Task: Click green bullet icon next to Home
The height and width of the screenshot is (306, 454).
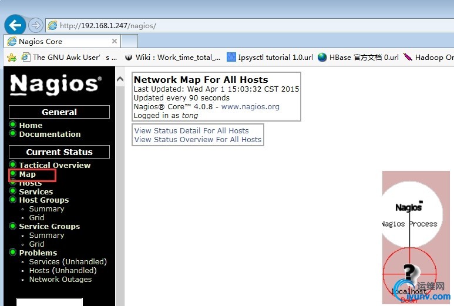Action: pyautogui.click(x=12, y=125)
